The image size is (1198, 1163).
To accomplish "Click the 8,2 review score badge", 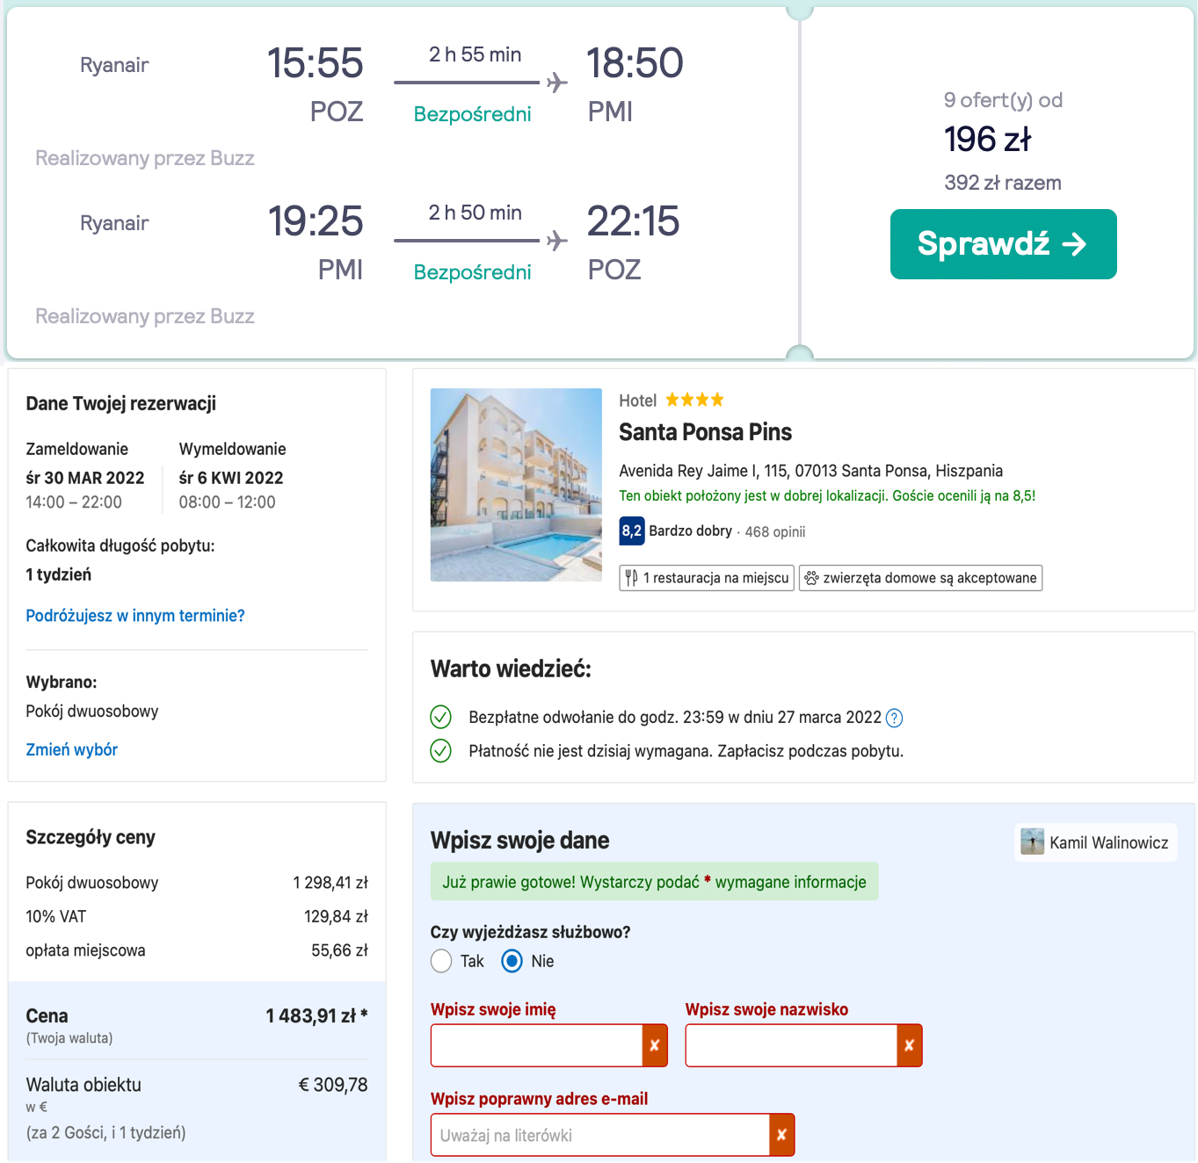I will (x=631, y=531).
